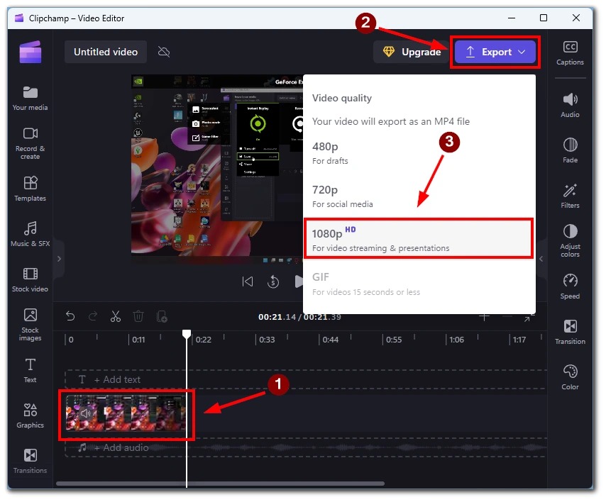Viewport: 606px width, 502px height.
Task: Open the Color panel
Action: click(x=570, y=378)
